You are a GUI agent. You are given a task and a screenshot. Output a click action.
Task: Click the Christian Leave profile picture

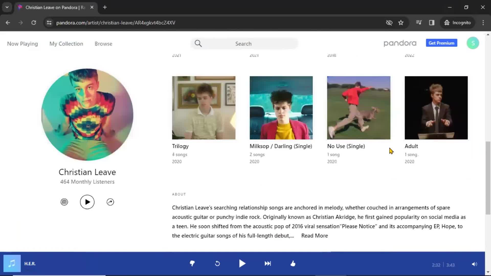87,114
